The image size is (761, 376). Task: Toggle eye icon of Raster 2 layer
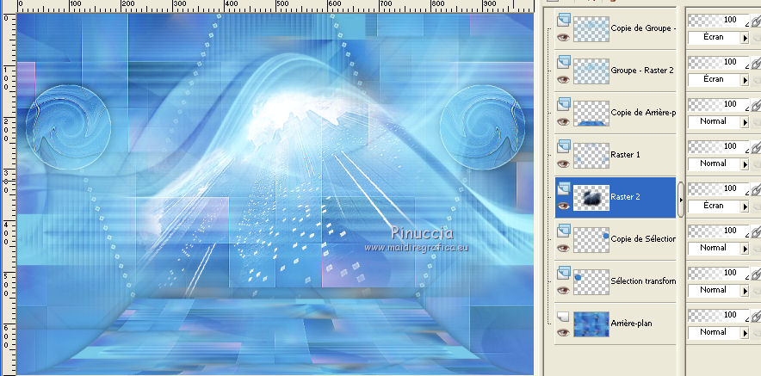(x=563, y=206)
